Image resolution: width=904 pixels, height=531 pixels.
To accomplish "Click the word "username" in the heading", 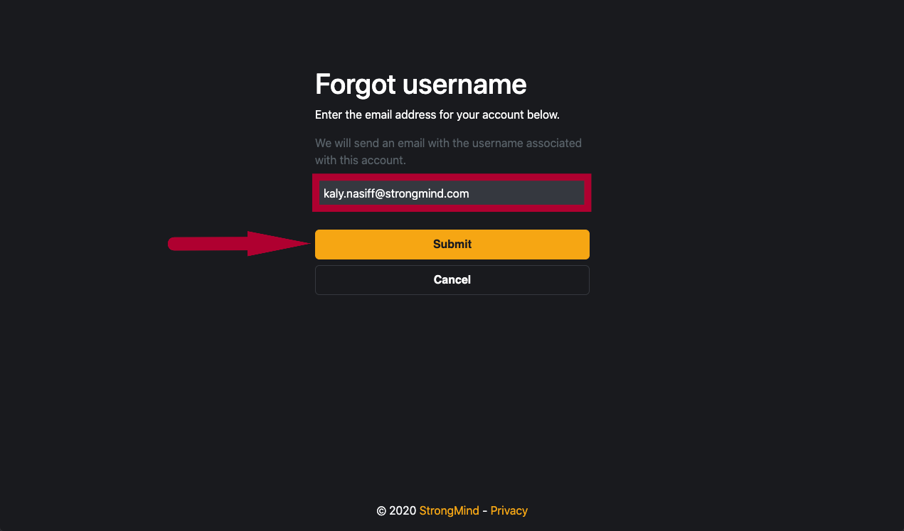I will pyautogui.click(x=464, y=84).
